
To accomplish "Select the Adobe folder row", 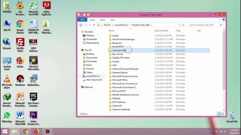I will [159, 36].
